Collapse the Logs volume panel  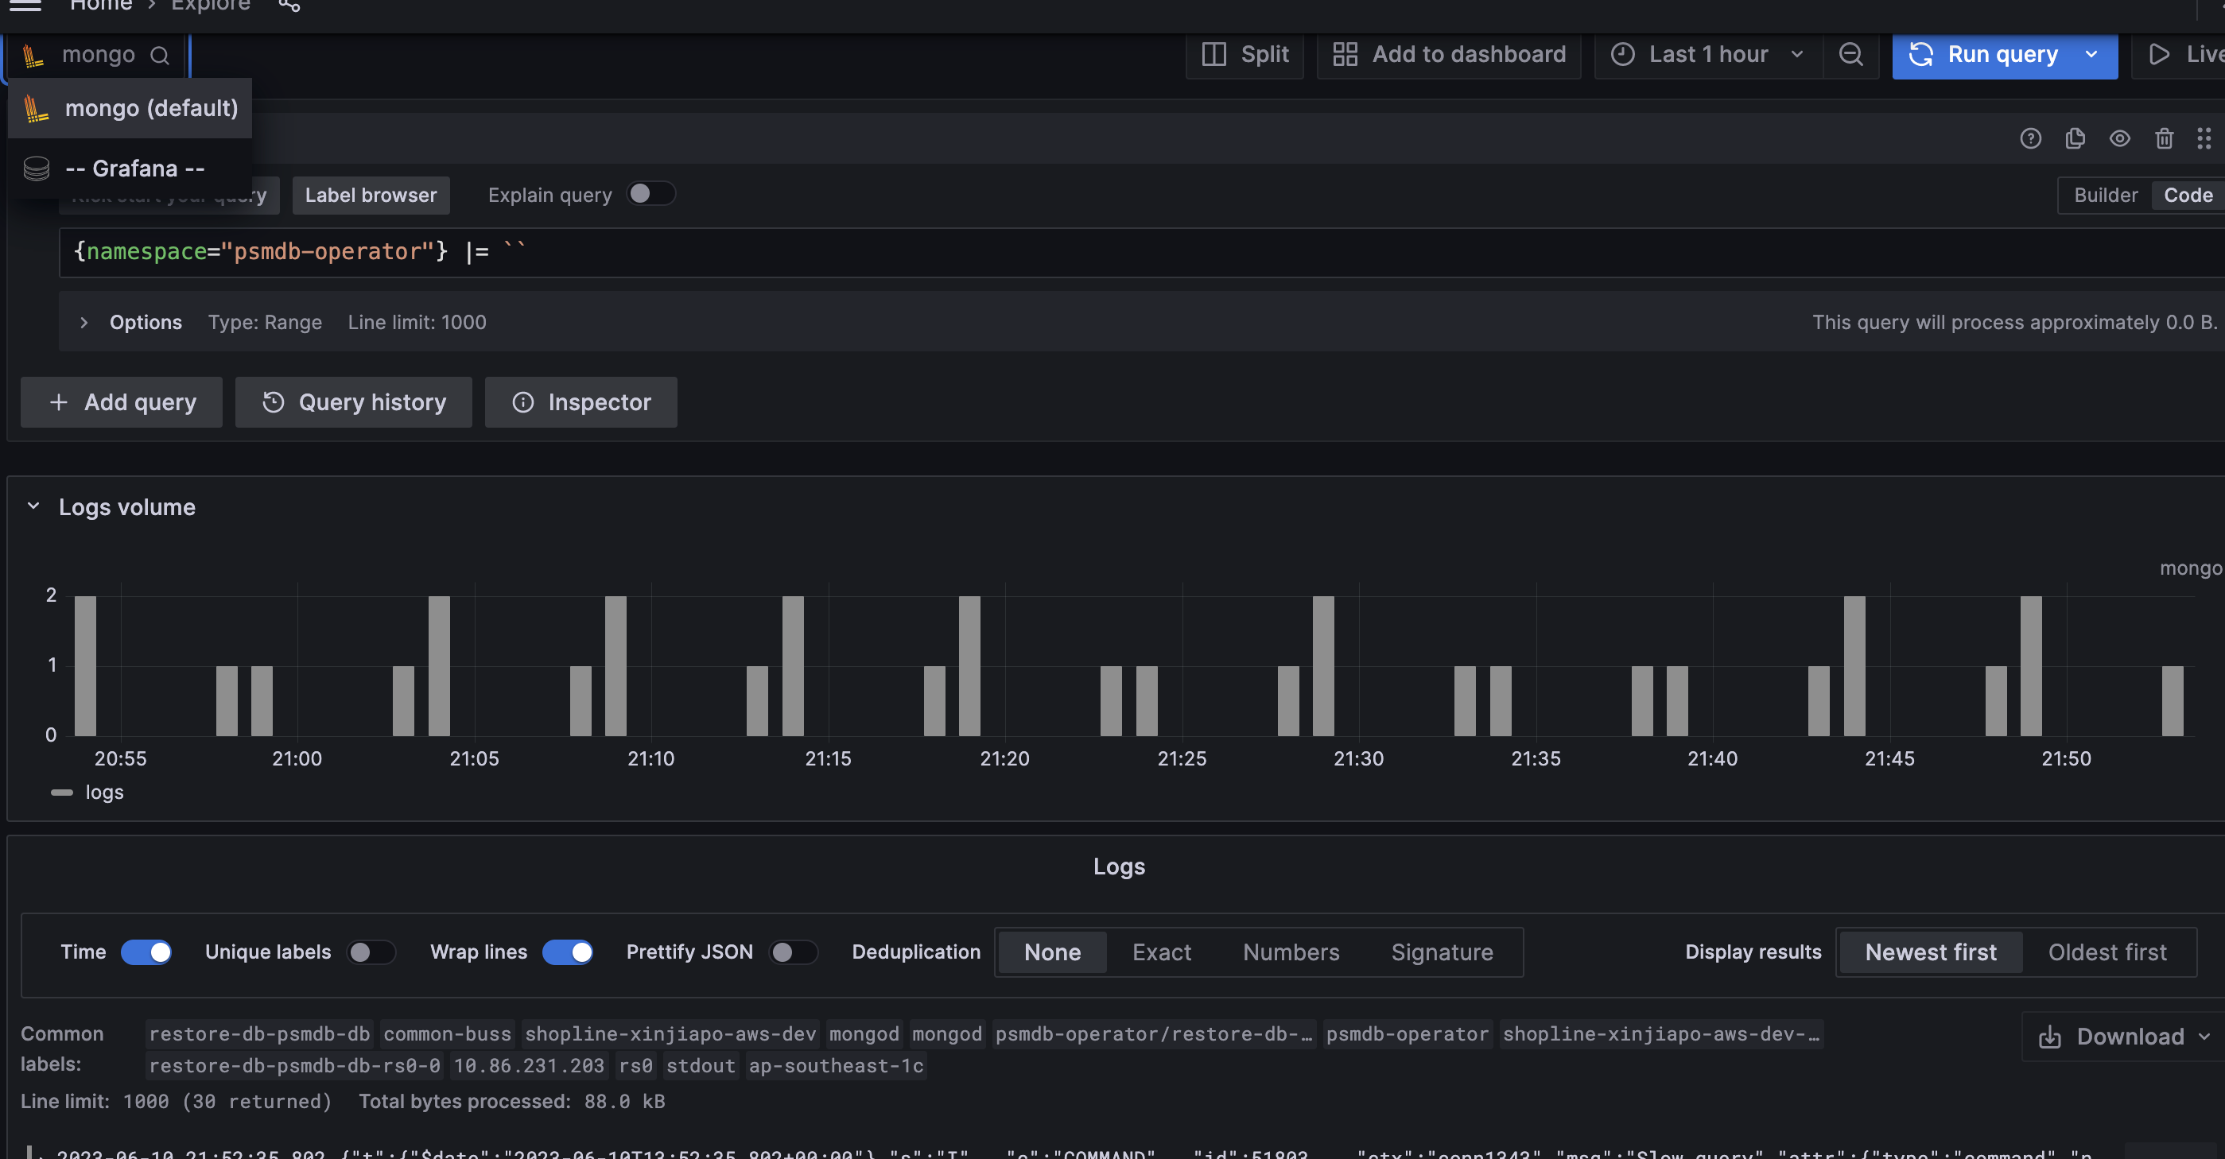pos(33,506)
